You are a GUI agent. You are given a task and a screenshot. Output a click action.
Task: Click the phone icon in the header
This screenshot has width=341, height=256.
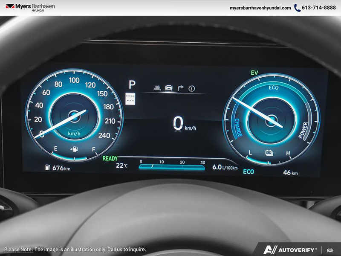[x=297, y=8]
